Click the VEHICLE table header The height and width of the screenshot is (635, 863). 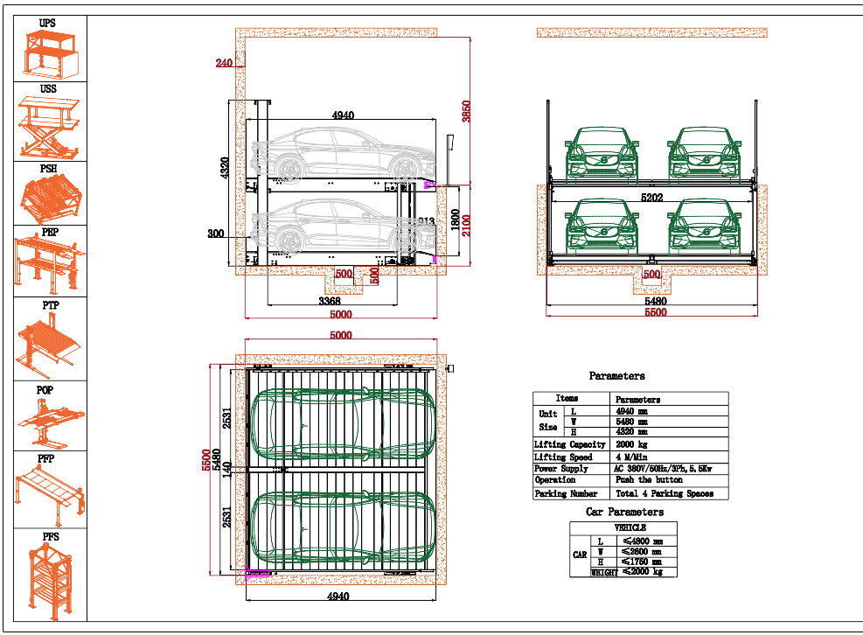tap(630, 527)
